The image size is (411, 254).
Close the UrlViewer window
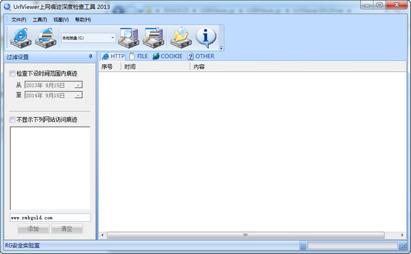[x=397, y=5]
